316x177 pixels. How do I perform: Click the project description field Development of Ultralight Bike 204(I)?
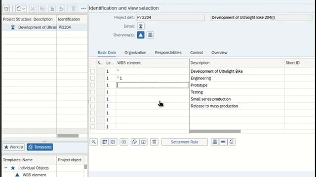261,18
